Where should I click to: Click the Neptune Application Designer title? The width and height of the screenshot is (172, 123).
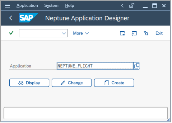pos(87,18)
